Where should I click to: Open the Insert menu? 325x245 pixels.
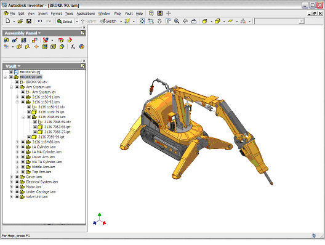pos(42,14)
